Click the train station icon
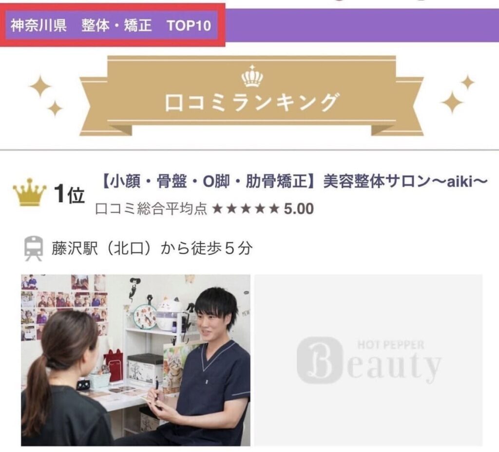The width and height of the screenshot is (499, 452). tap(34, 249)
